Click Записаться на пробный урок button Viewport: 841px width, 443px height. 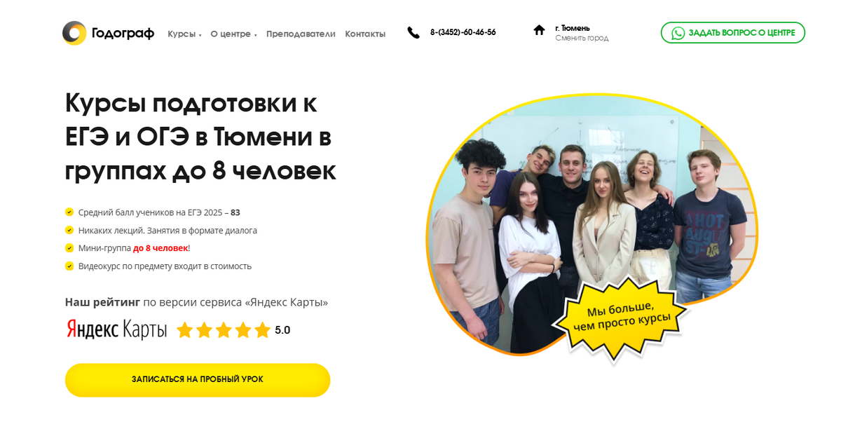point(198,380)
